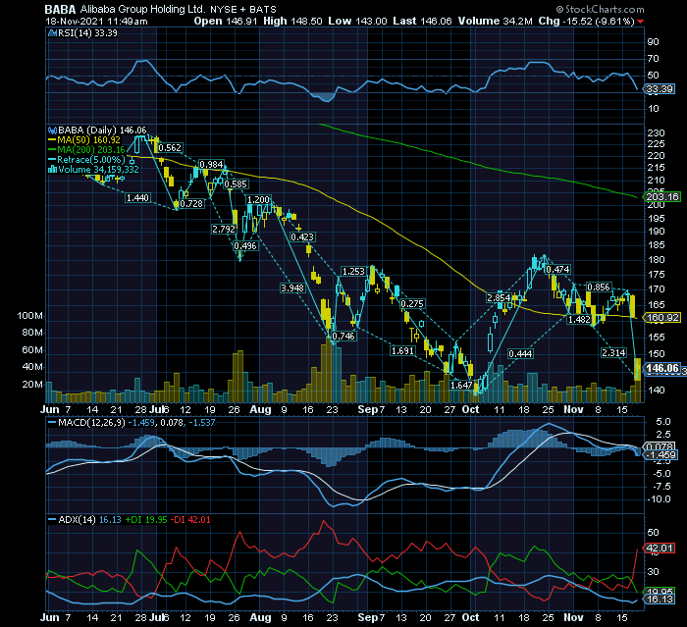Click the MA(200) 203.16 legend entry
Viewport: 687px width, 627px height.
coord(91,150)
